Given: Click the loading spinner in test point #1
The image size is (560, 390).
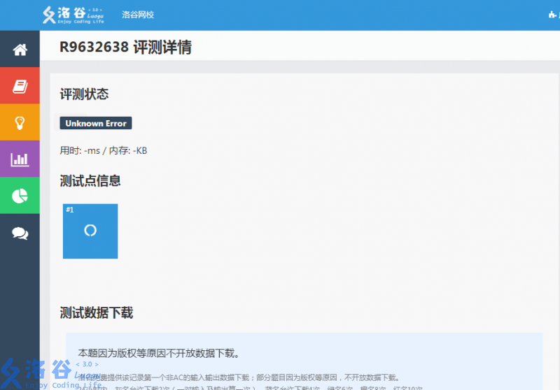Looking at the screenshot, I should coord(90,231).
